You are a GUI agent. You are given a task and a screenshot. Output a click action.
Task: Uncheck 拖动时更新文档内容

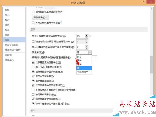pyautogui.click(x=33, y=99)
